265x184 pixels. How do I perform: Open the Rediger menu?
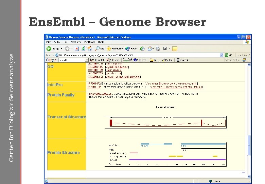pyautogui.click(x=57, y=42)
